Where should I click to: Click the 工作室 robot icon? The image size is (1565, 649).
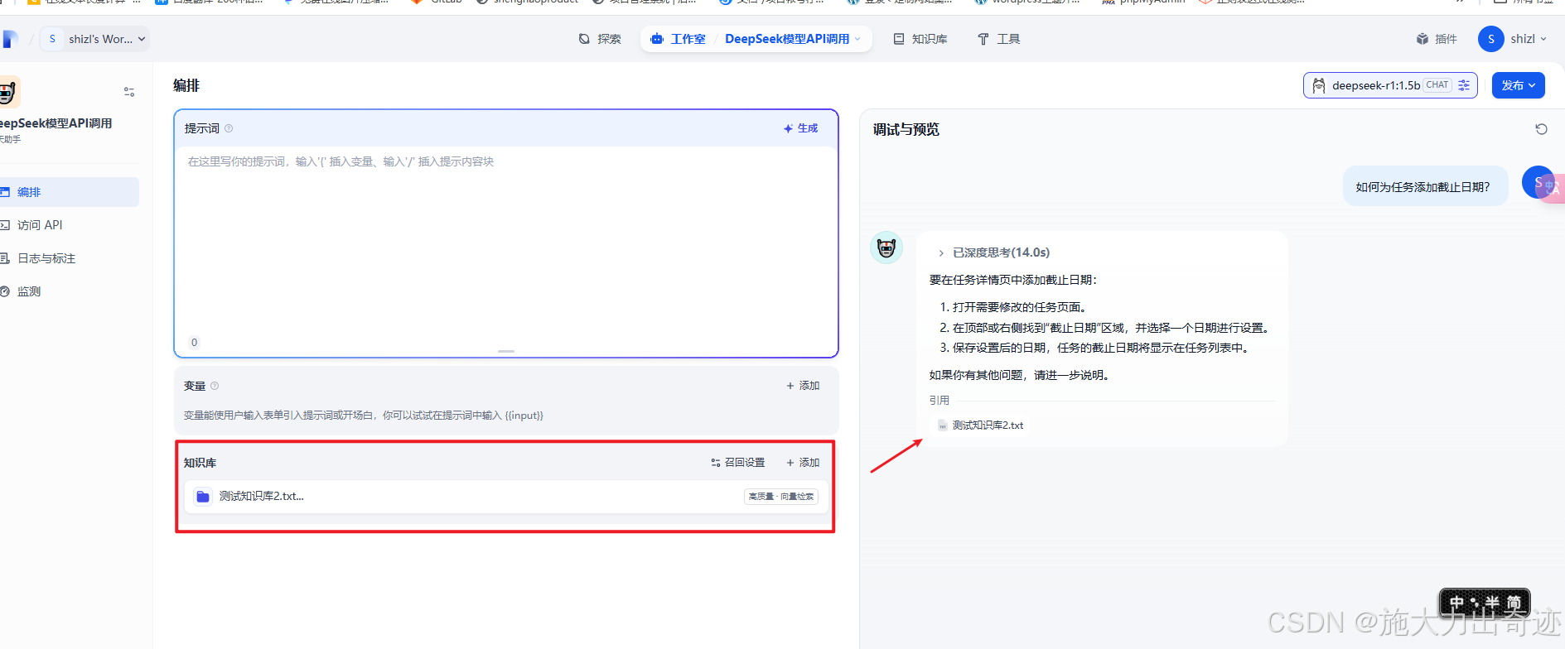click(x=657, y=39)
